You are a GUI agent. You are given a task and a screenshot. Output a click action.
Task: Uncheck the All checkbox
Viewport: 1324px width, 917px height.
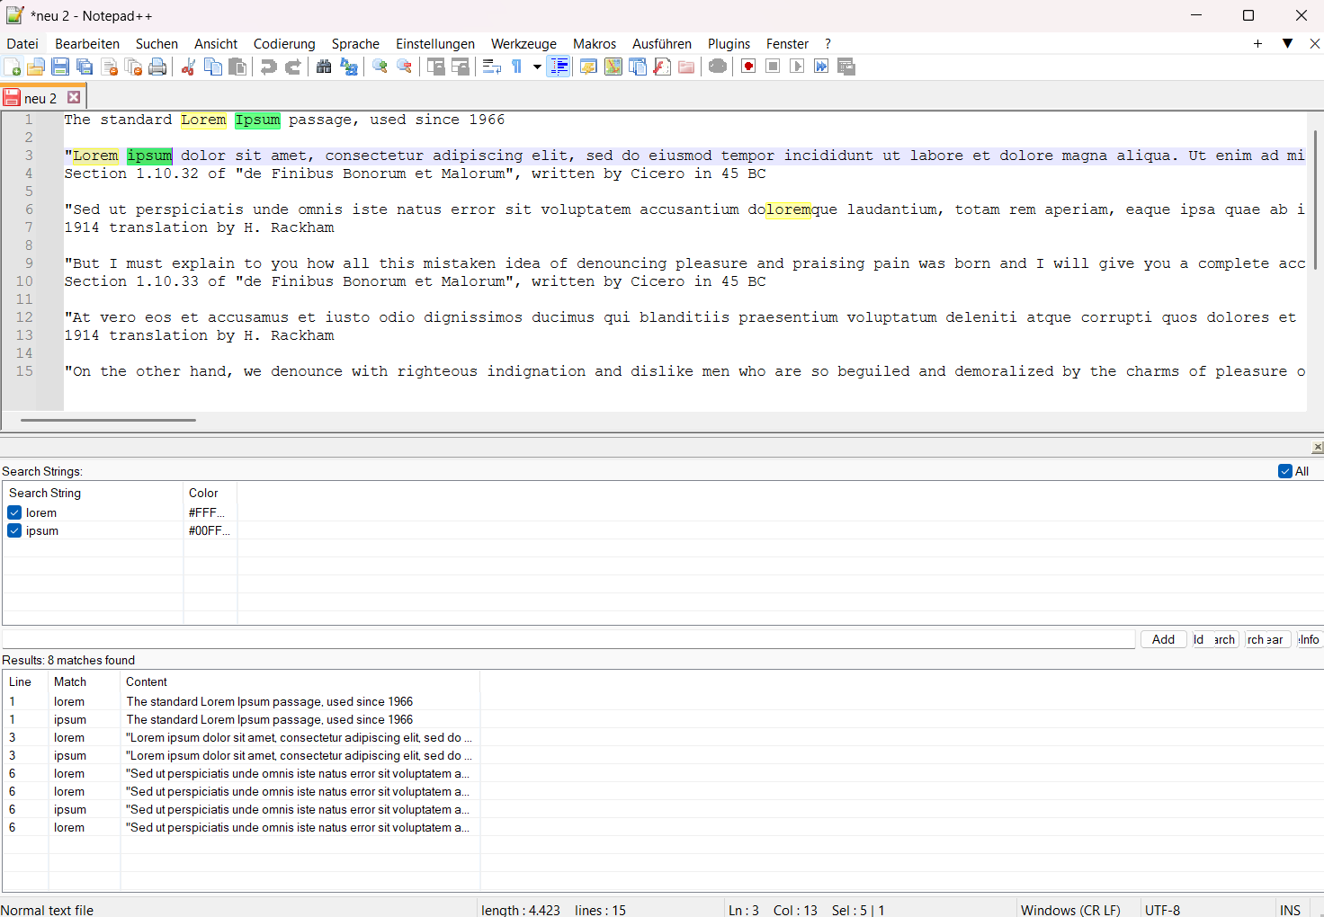(x=1285, y=471)
